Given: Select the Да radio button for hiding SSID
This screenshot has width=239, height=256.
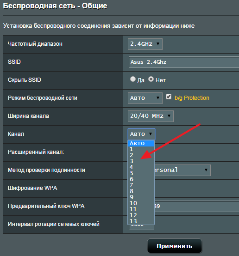Looking at the screenshot, I should point(133,79).
